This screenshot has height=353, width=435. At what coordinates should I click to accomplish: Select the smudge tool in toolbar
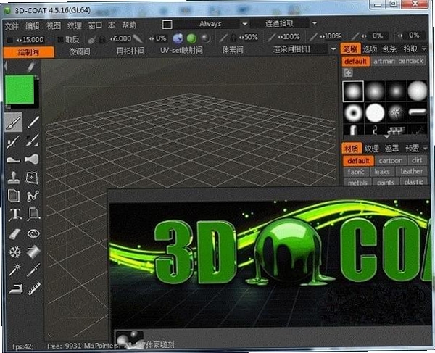click(13, 159)
